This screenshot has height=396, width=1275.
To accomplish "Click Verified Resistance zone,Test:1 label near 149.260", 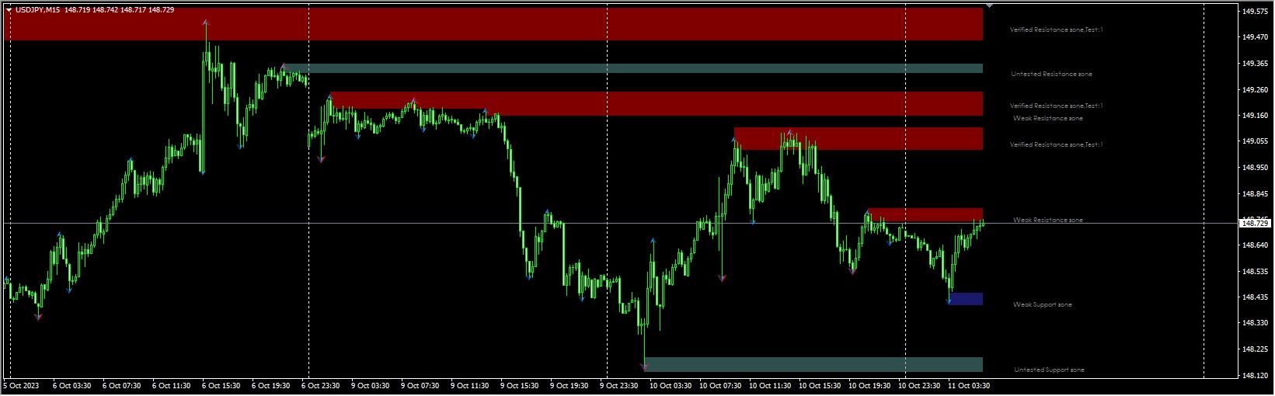I will click(1056, 106).
